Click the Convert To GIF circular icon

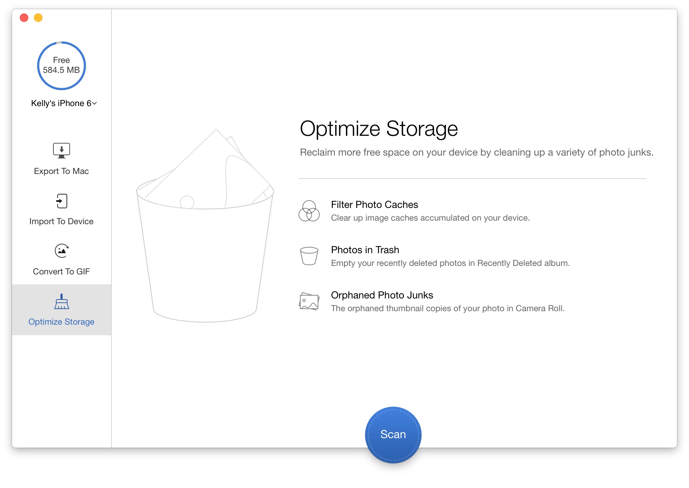click(x=62, y=251)
